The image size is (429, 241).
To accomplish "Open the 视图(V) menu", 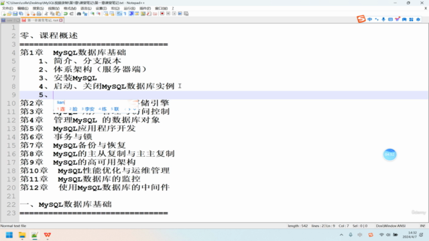I will pos(54,9).
